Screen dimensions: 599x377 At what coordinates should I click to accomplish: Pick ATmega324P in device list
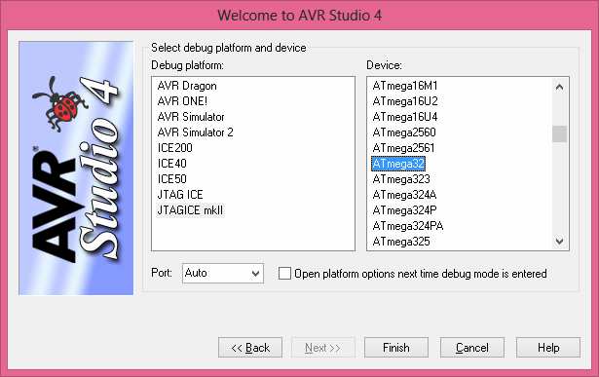(404, 210)
